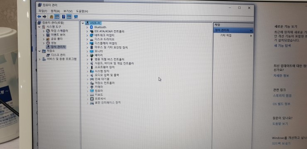Click the Forward arrow in the toolbar

[44, 17]
